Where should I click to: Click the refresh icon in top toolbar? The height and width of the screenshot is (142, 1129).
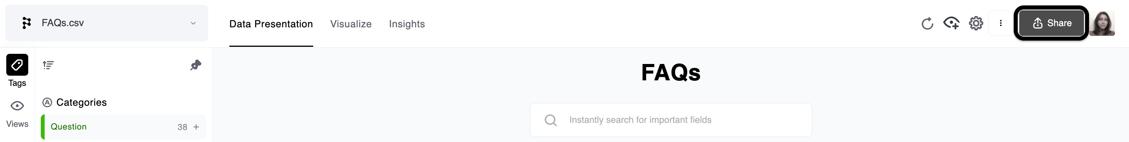point(927,23)
